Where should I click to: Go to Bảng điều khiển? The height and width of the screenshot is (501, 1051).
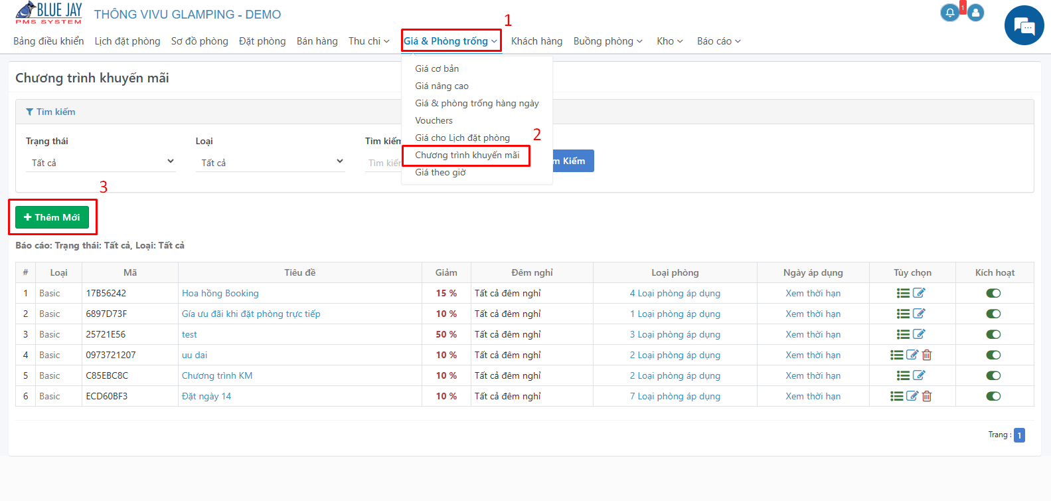pos(48,41)
